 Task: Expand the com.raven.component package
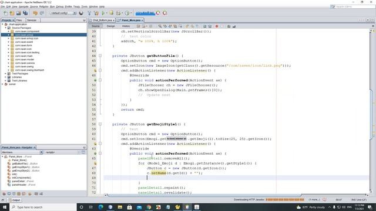click(9, 31)
